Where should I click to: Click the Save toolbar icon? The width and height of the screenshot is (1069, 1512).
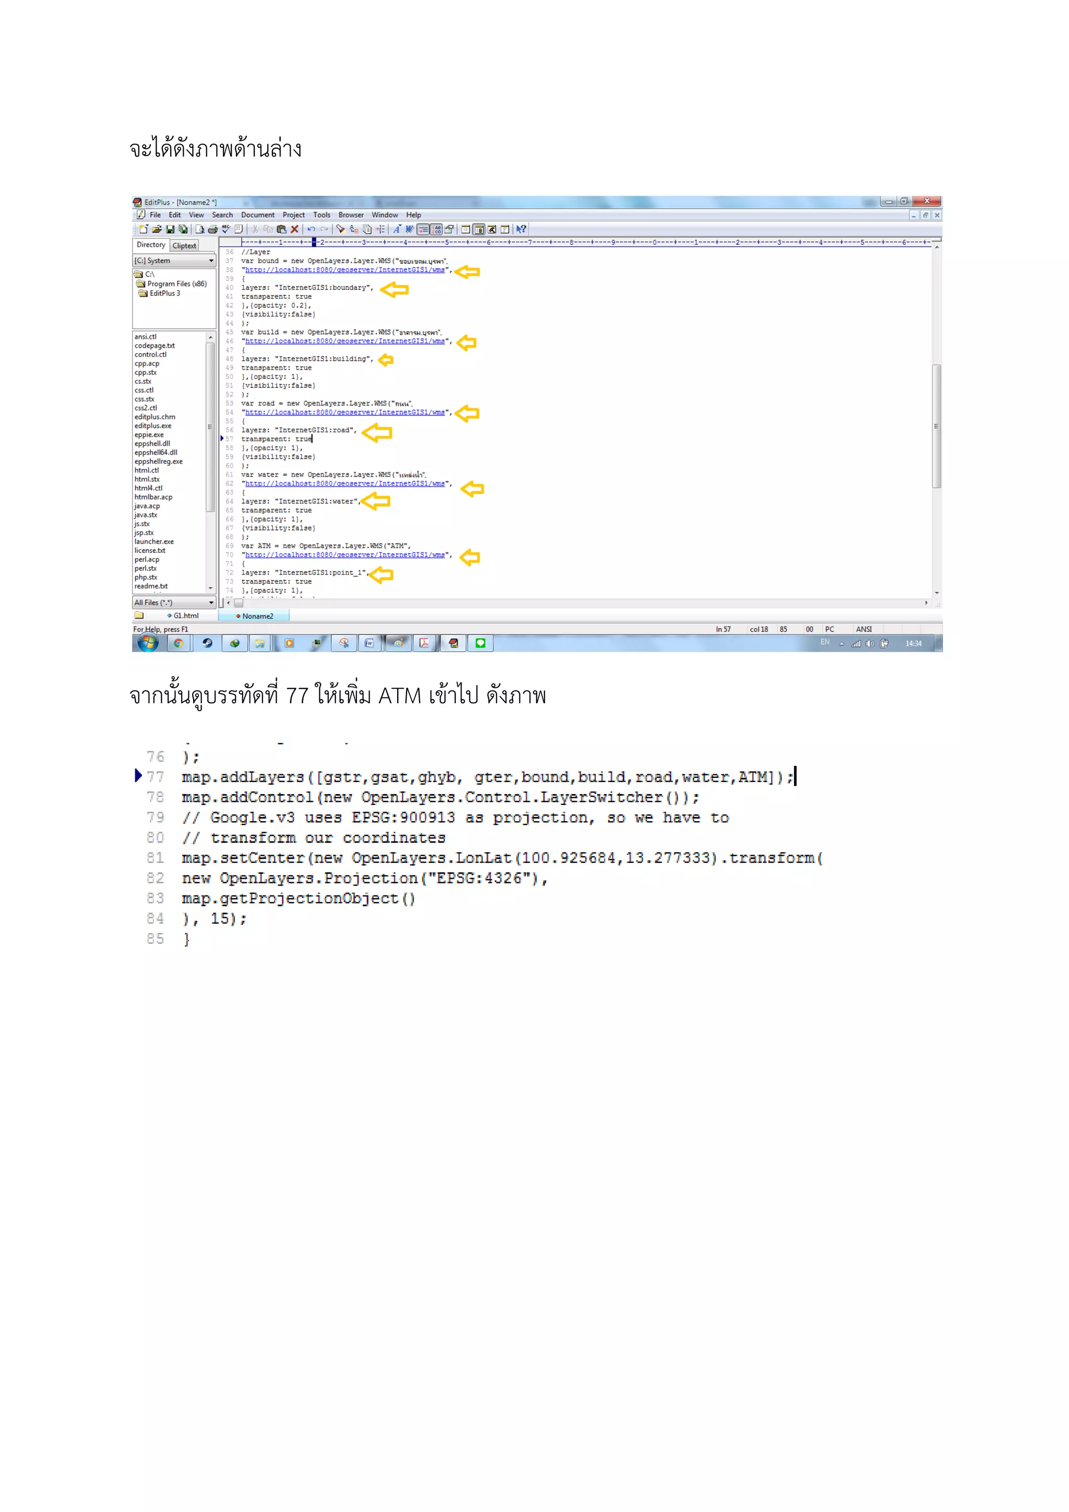pyautogui.click(x=170, y=229)
